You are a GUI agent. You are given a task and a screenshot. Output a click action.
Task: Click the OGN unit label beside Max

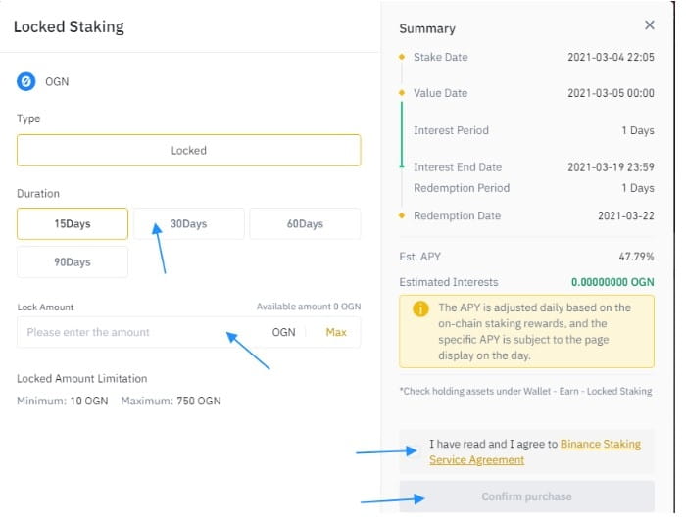tap(283, 332)
